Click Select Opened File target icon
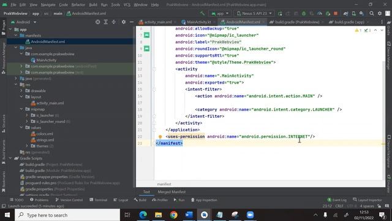 tap(97, 22)
